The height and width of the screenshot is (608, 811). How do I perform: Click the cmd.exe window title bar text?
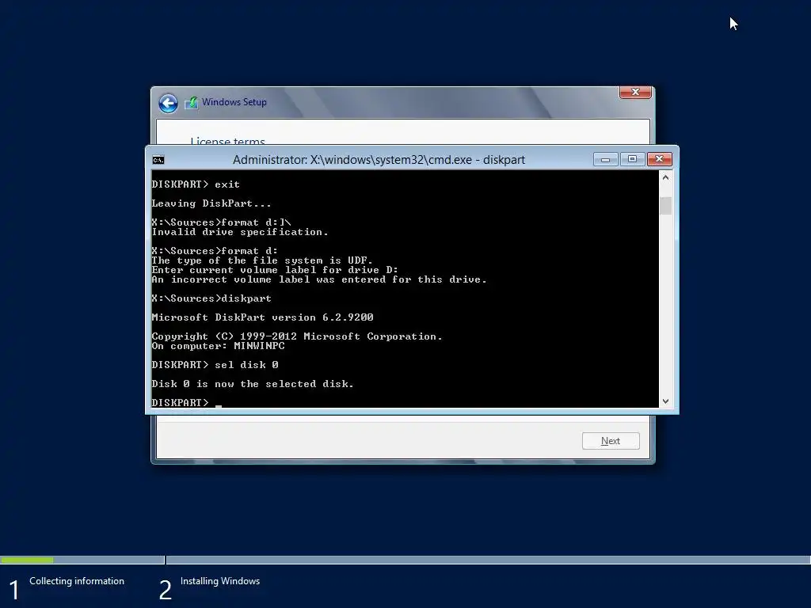[x=379, y=160]
